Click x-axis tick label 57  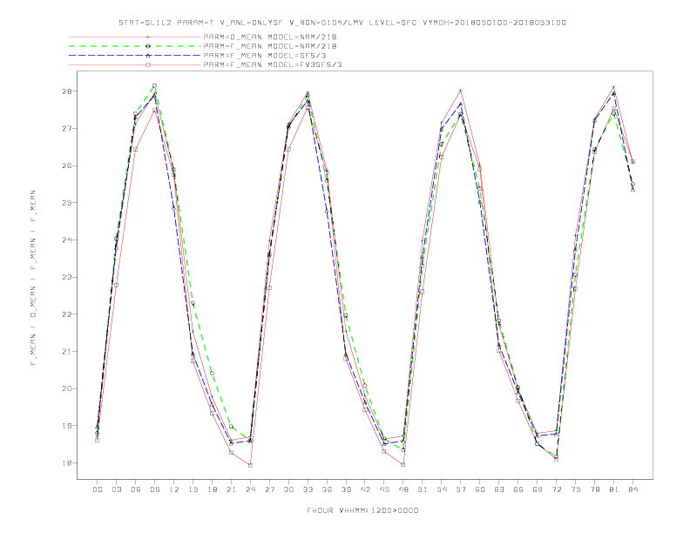point(461,489)
